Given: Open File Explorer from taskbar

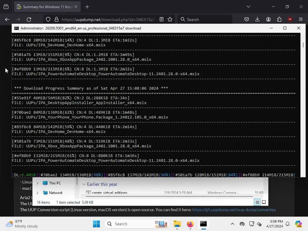Looking at the screenshot, I should point(177,224).
